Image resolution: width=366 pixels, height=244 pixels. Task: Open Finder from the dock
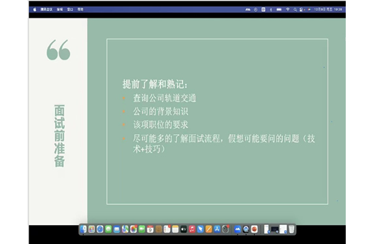coord(84,229)
